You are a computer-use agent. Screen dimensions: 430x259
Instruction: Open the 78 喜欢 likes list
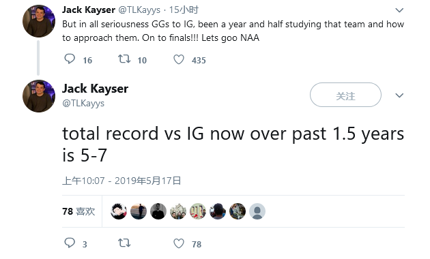pos(78,211)
